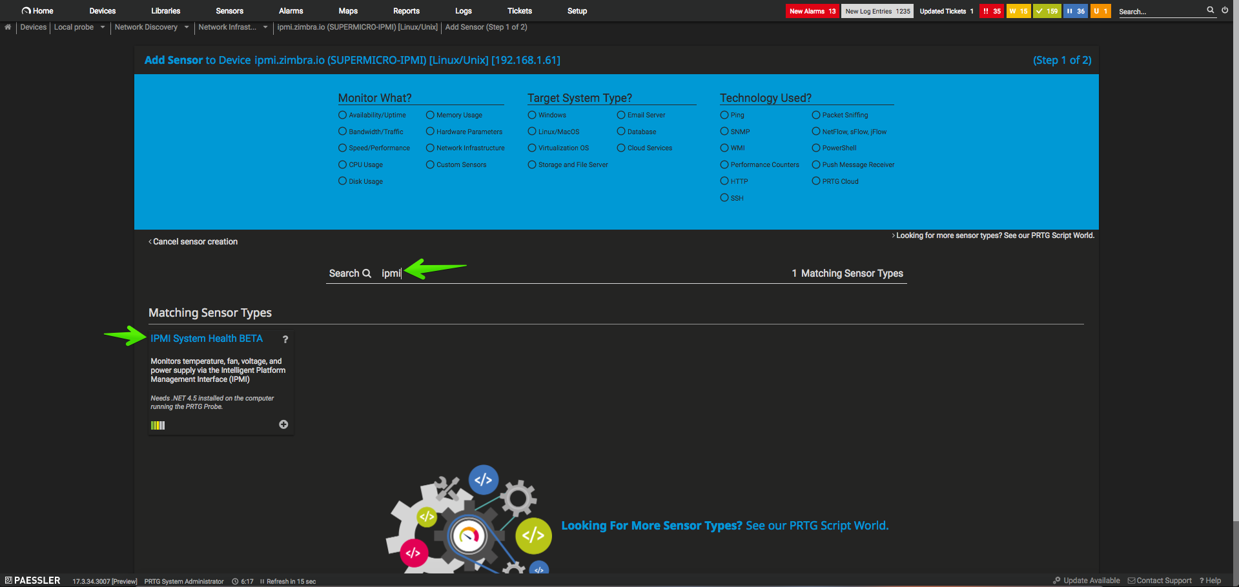
Task: Show the 35 down sensors red badge
Action: [x=992, y=11]
